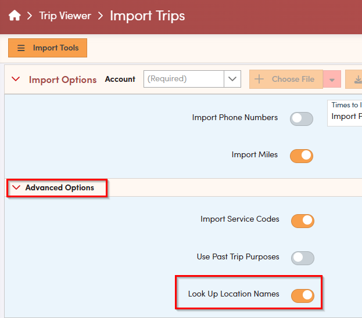Click the Advanced Options header label
362x318 pixels.
tap(59, 188)
